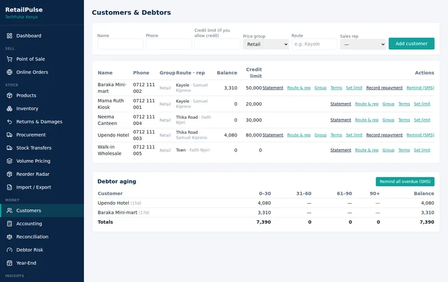The image size is (448, 282).
Task: Click Set limit for Walk-in Wholesale
Action: click(422, 150)
